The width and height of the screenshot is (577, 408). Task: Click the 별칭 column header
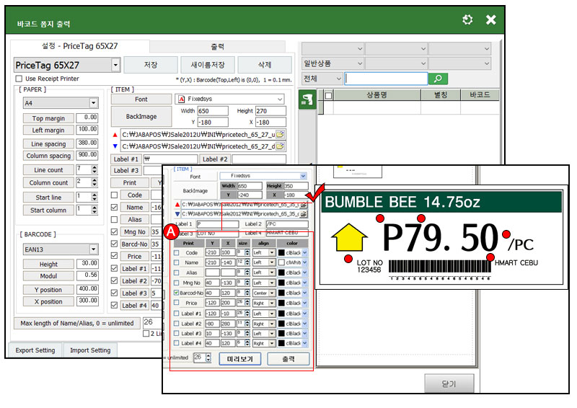pyautogui.click(x=441, y=95)
